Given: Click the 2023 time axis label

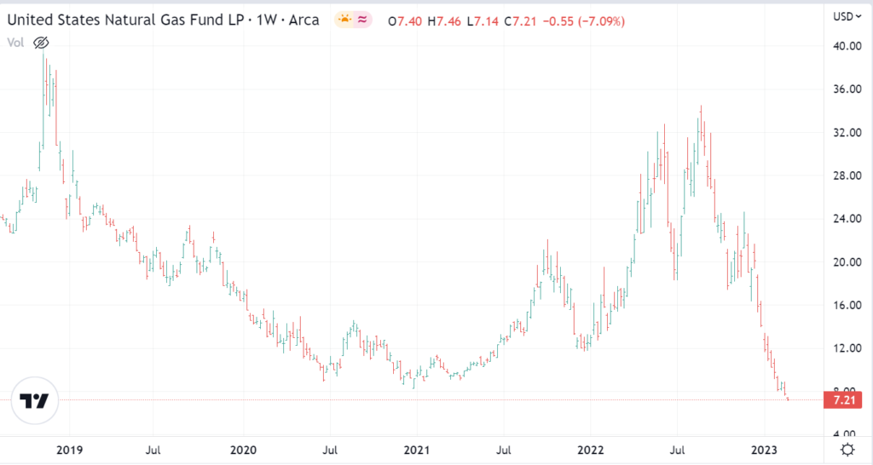Looking at the screenshot, I should click(764, 450).
